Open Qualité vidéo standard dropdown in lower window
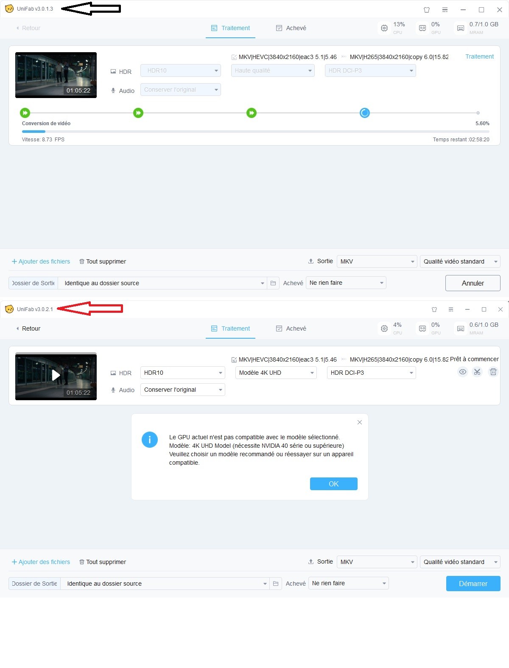 (x=460, y=562)
